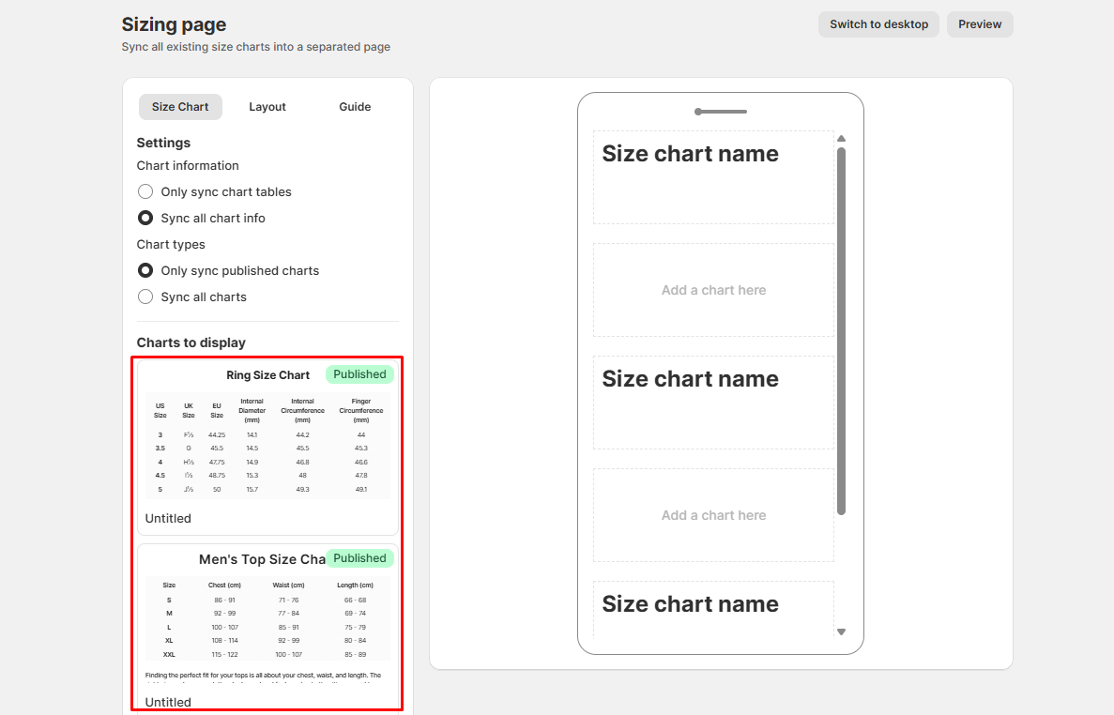
Task: Switch to the Layout tab
Action: [267, 107]
